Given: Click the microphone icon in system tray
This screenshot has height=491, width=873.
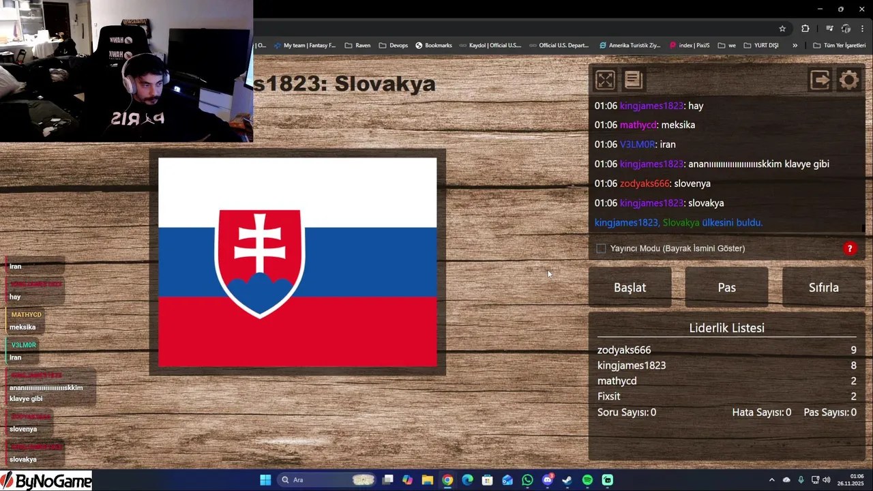Looking at the screenshot, I should point(801,480).
